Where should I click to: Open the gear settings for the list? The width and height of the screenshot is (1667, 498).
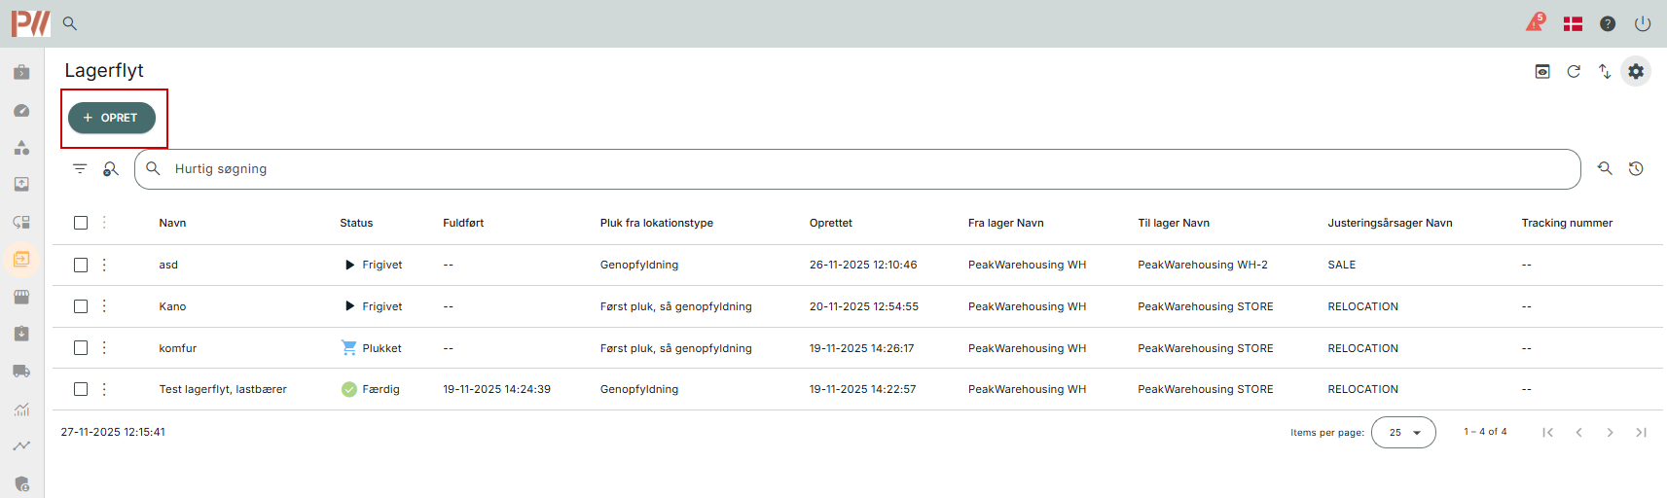1636,71
